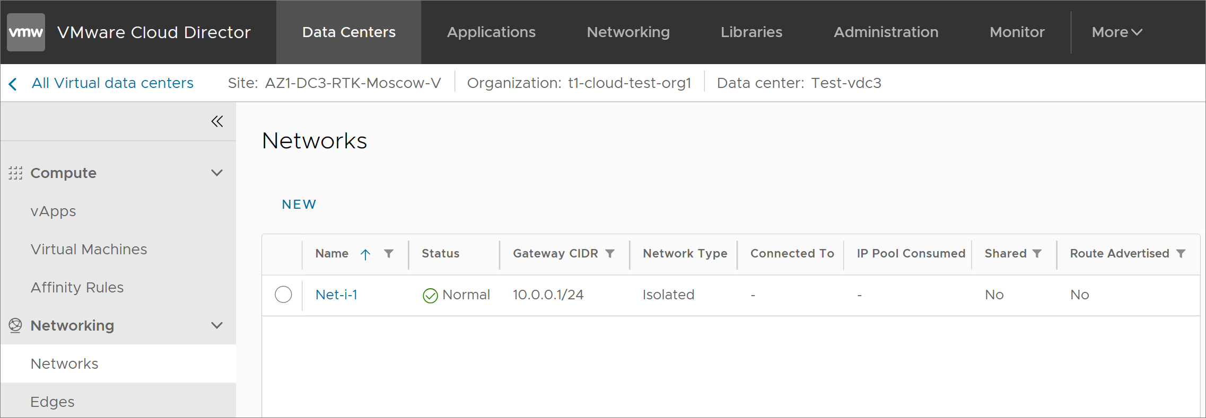Go to the Libraries tab
The image size is (1206, 418).
[x=751, y=32]
